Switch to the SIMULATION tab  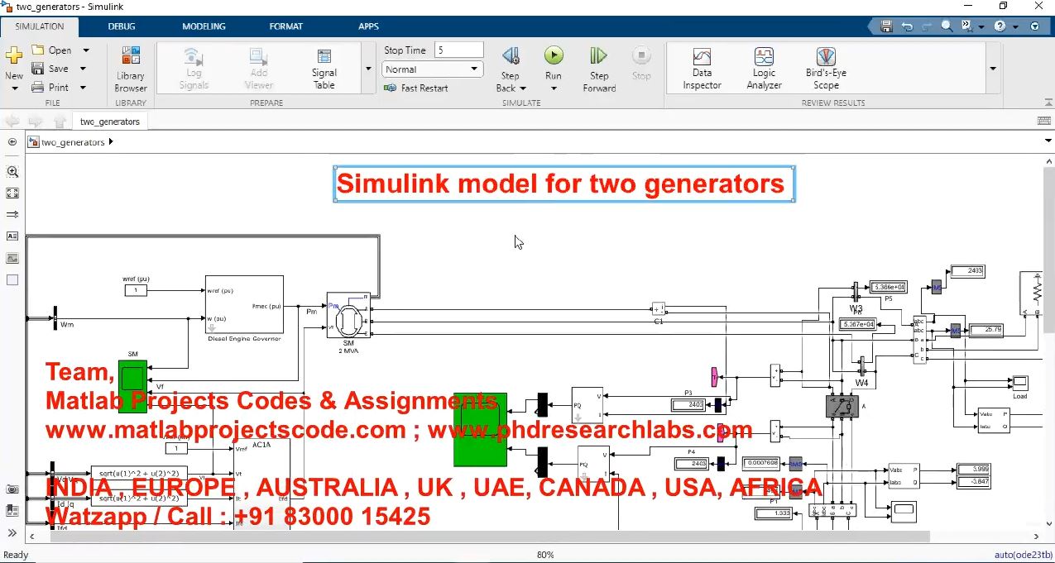pyautogui.click(x=40, y=26)
